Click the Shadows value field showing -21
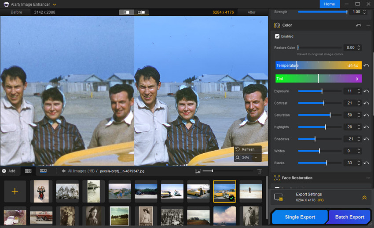The image size is (374, 228). [350, 139]
